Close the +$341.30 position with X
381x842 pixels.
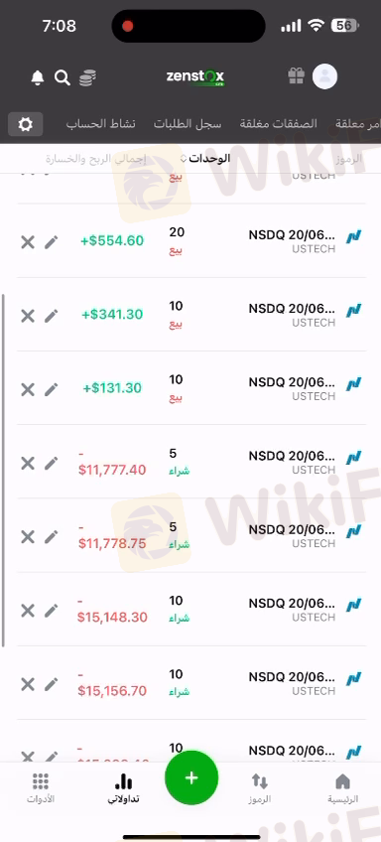pos(28,316)
